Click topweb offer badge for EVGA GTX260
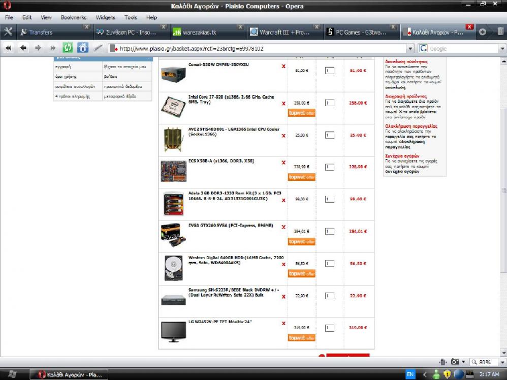This screenshot has height=380, width=507. (302, 242)
